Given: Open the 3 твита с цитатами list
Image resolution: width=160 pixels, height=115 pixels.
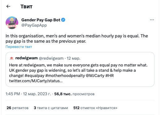Looking at the screenshot, I should coord(51,108).
